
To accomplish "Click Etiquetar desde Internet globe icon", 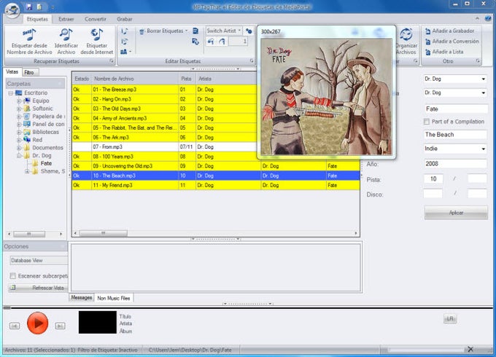I will (96, 35).
